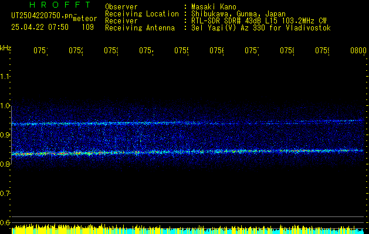The height and width of the screenshot is (234, 369).
Task: Click the kHz axis unit label
Action: pyautogui.click(x=6, y=48)
